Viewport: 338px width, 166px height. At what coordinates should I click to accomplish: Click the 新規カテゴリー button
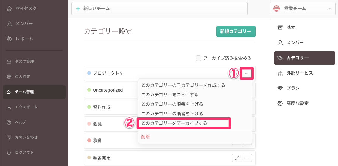click(x=236, y=31)
